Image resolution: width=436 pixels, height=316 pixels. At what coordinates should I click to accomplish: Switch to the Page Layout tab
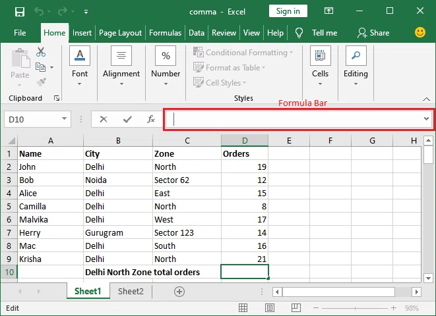pos(121,33)
